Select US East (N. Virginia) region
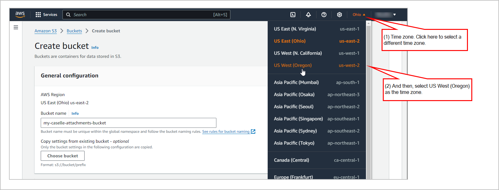 coord(316,29)
